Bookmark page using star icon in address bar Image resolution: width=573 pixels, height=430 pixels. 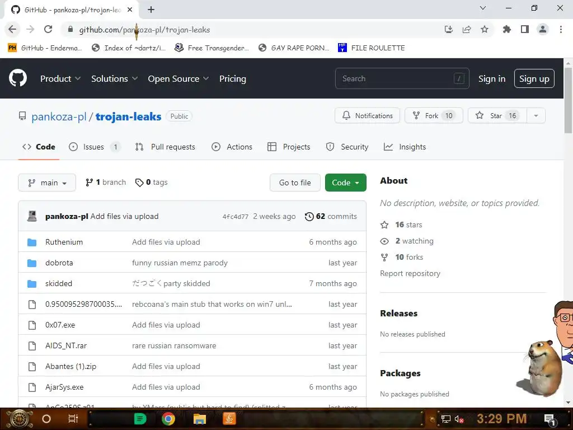click(484, 29)
